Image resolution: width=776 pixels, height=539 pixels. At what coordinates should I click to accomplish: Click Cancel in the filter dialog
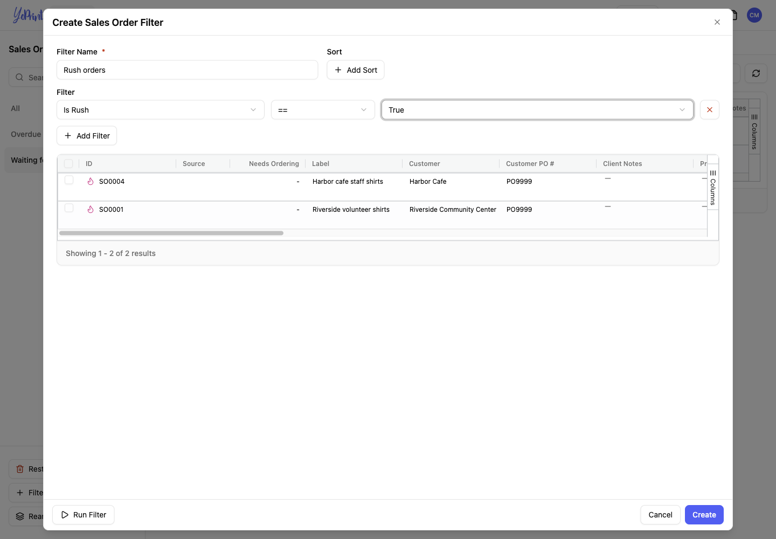(660, 515)
